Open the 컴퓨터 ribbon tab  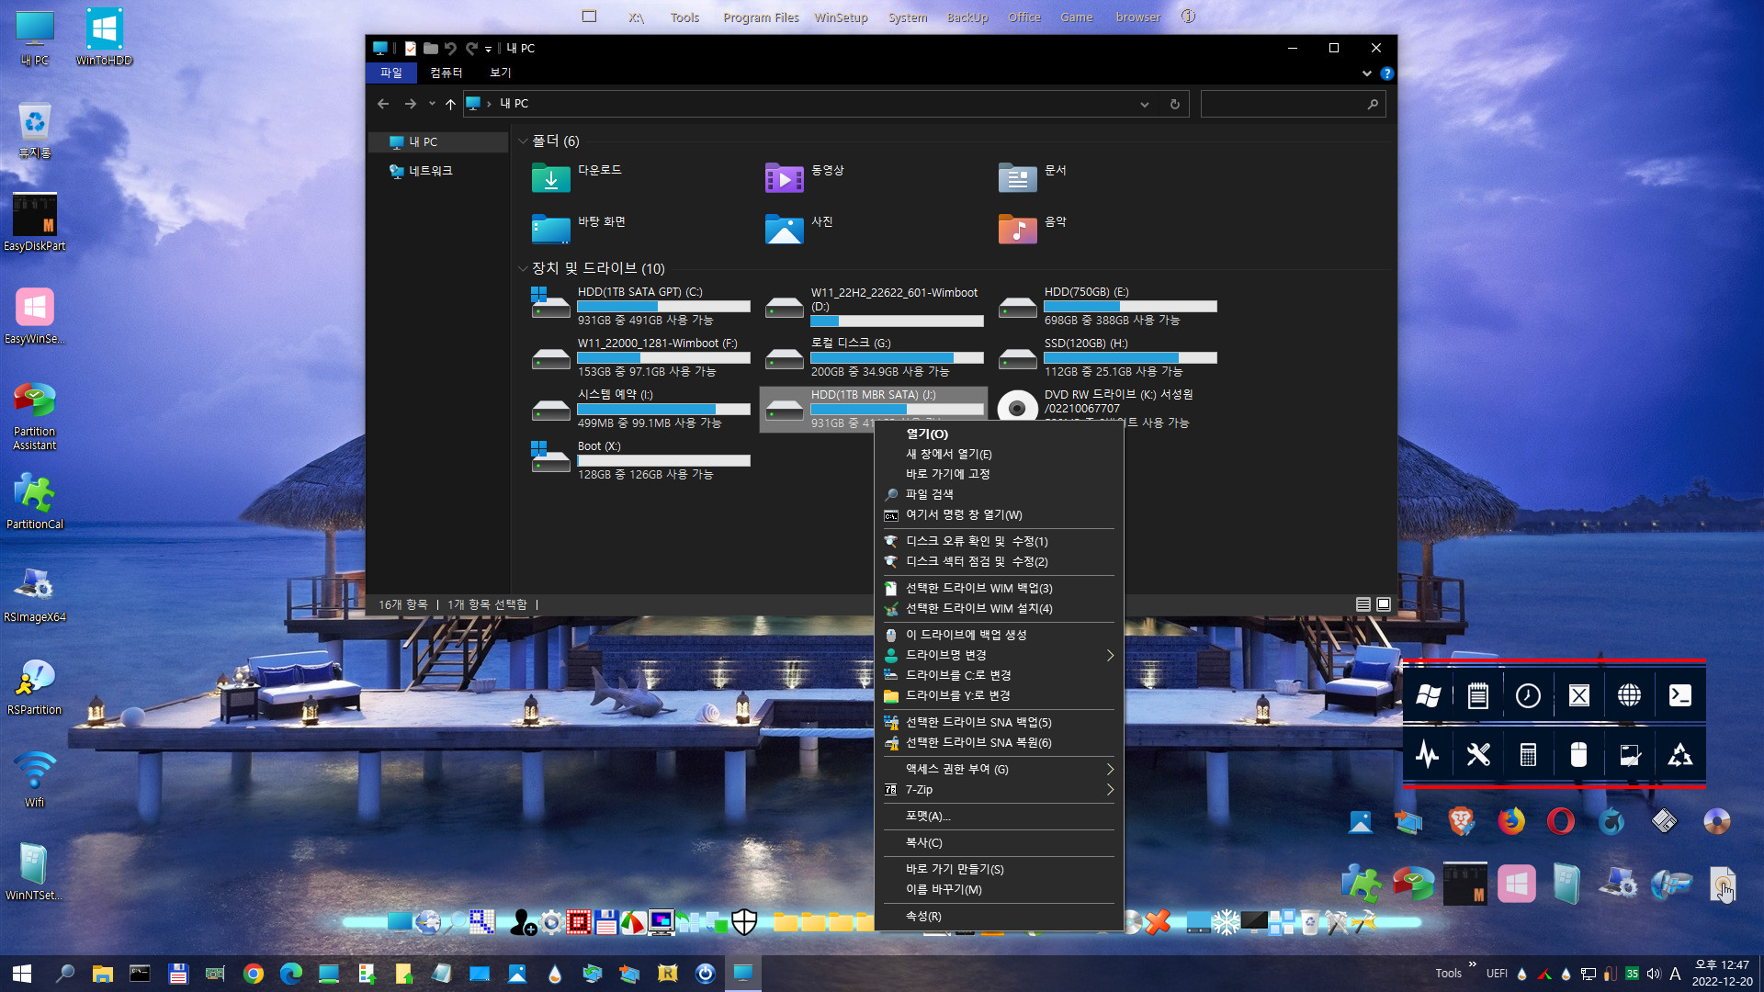pos(446,73)
